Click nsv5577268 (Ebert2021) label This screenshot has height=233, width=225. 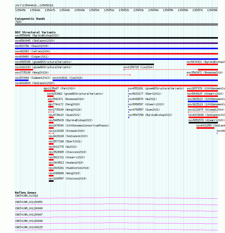point(65,141)
